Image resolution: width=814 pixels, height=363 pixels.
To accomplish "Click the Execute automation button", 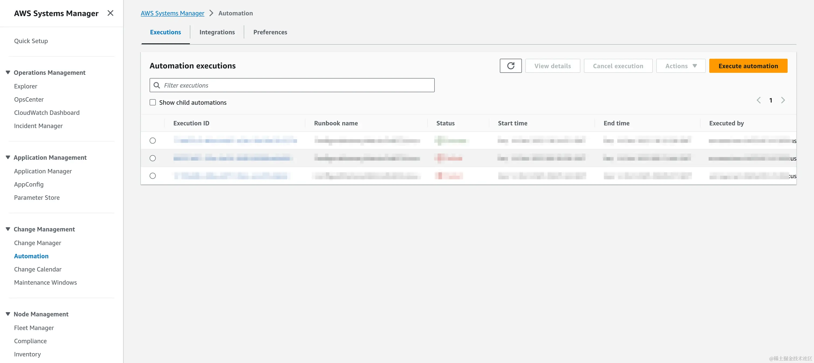I will coord(748,66).
